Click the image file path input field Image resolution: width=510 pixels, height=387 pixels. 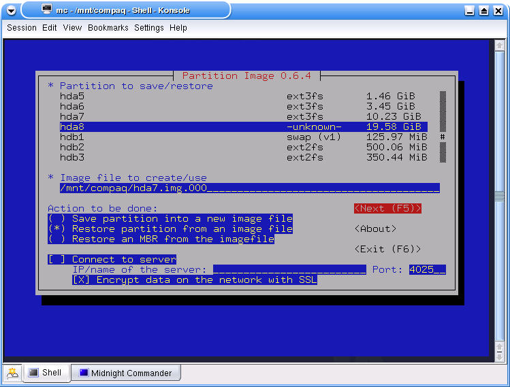(249, 188)
